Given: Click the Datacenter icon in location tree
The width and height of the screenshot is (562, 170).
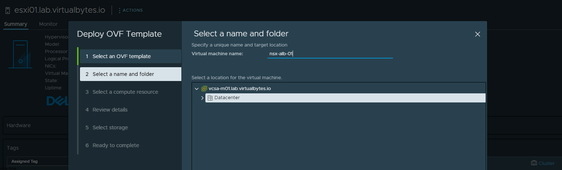Looking at the screenshot, I should tap(210, 98).
